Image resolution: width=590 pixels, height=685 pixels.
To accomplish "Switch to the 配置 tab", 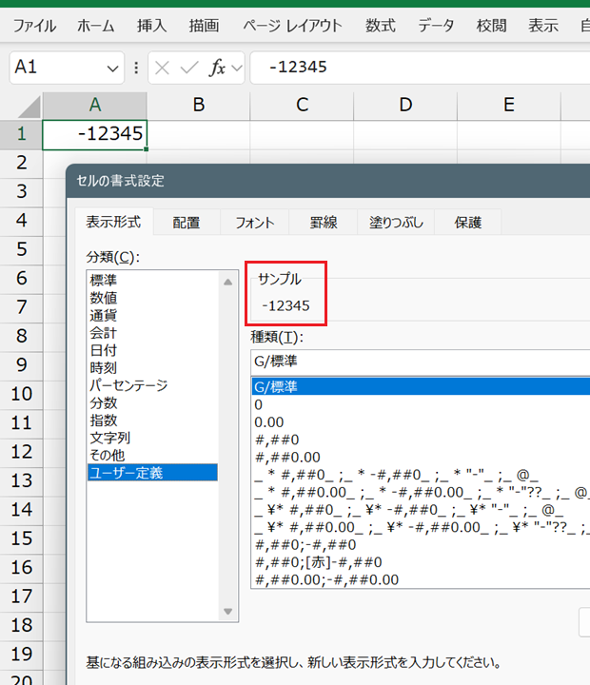I will point(187,223).
